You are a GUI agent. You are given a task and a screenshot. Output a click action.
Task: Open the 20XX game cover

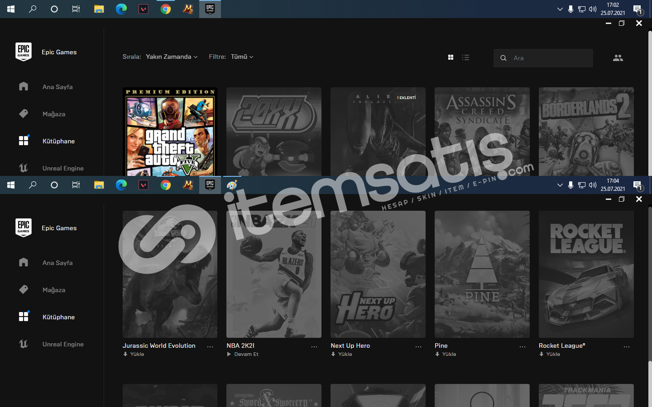[x=274, y=132]
